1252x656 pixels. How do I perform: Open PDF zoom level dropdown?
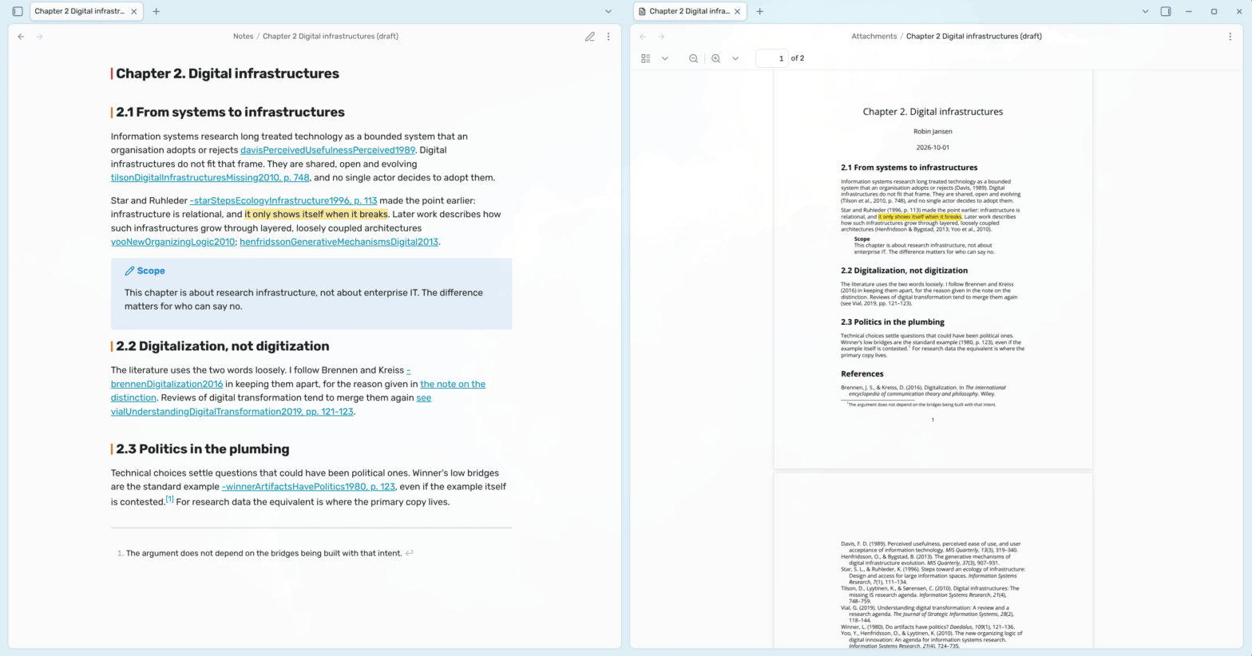(735, 58)
